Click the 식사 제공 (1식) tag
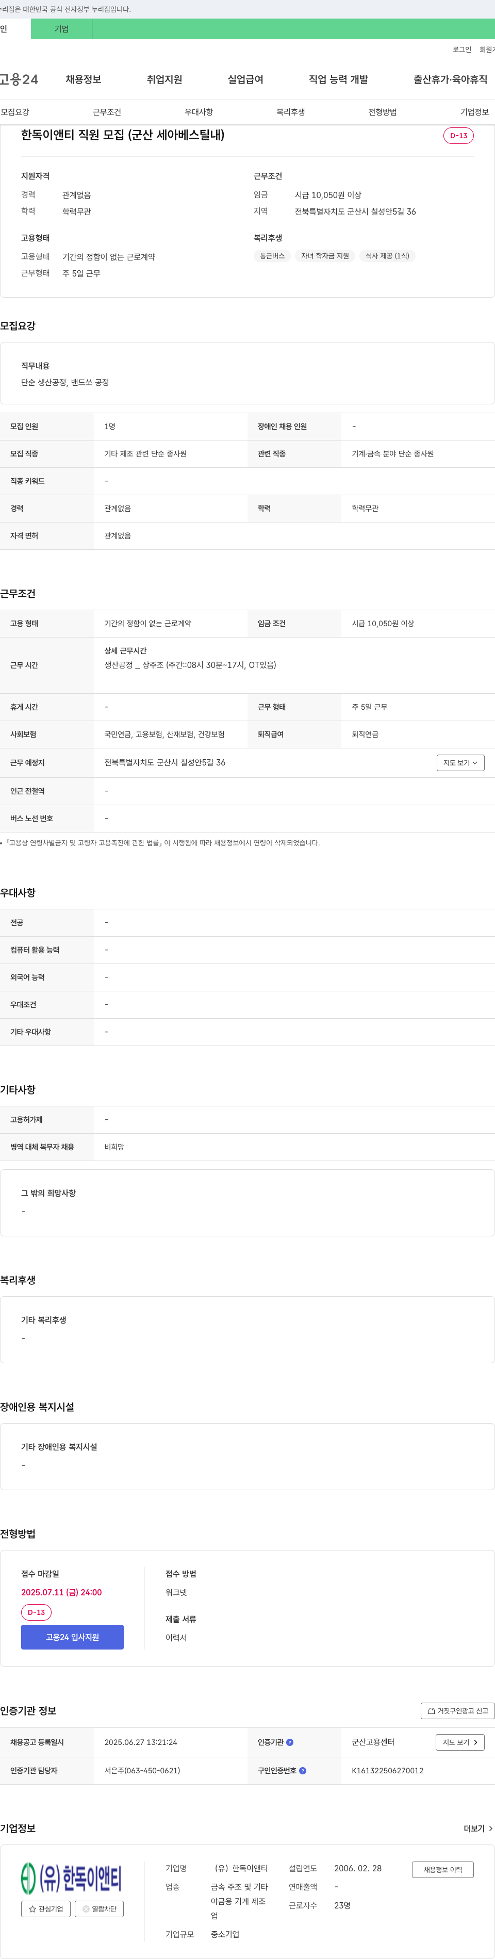 387,255
